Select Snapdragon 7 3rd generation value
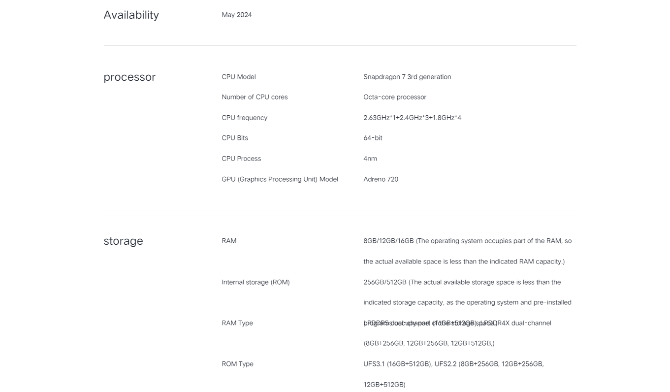Screen dimensions: 670x392 tap(407, 77)
